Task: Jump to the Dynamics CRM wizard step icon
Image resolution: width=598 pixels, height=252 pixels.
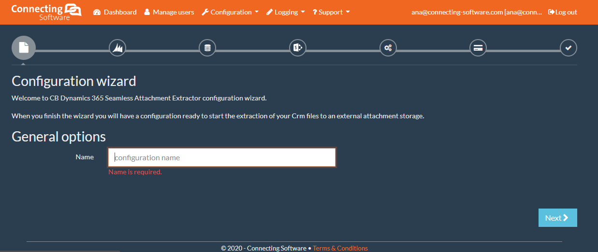Action: (x=117, y=48)
